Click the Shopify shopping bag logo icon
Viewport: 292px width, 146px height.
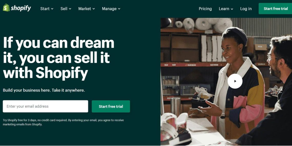click(6, 8)
